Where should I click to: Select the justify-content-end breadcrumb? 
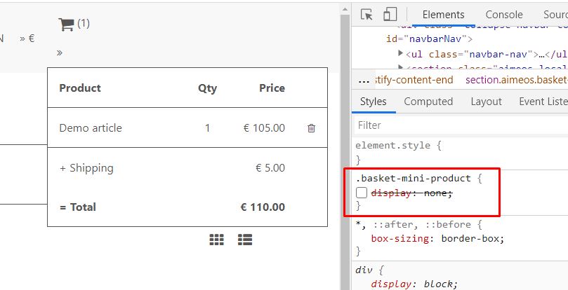coord(414,81)
